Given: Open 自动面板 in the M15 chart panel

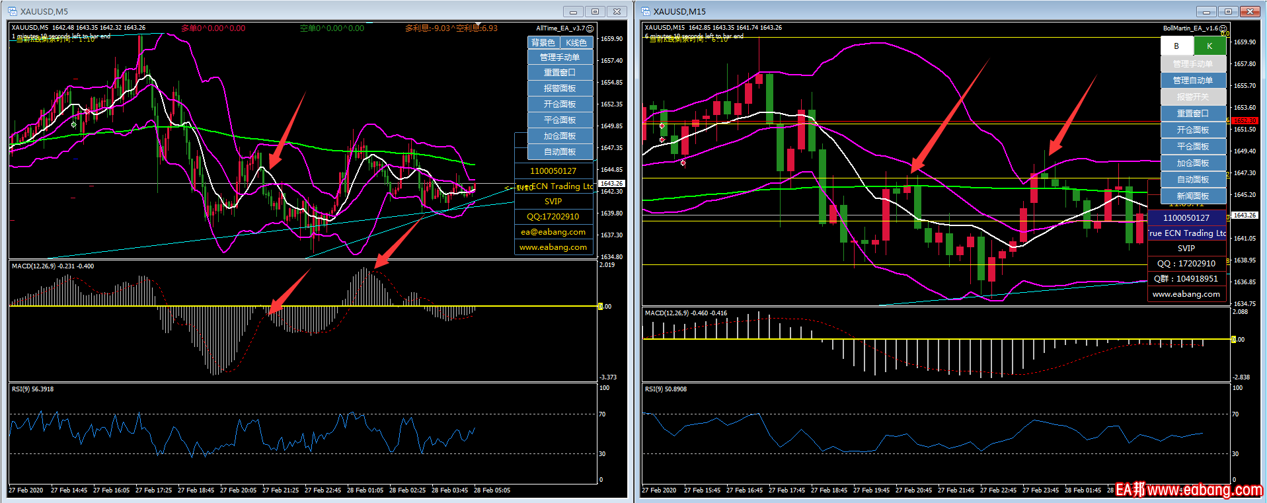Looking at the screenshot, I should [1193, 180].
